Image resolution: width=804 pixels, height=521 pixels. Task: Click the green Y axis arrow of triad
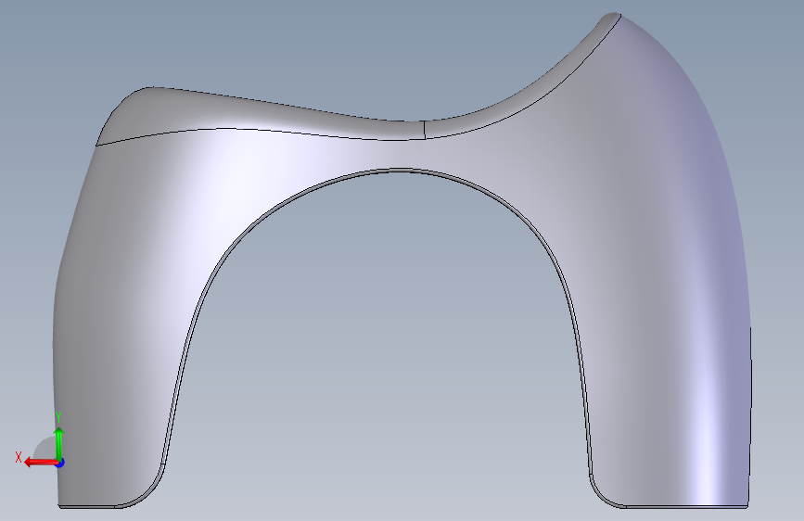tap(59, 443)
